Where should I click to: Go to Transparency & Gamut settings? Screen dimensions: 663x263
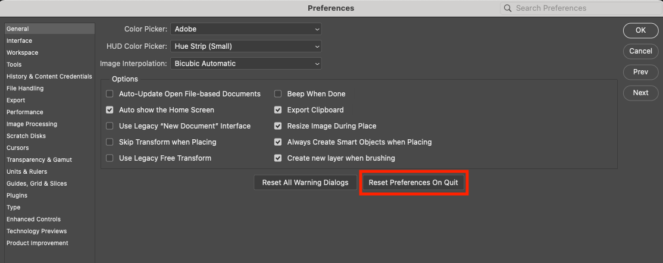39,159
